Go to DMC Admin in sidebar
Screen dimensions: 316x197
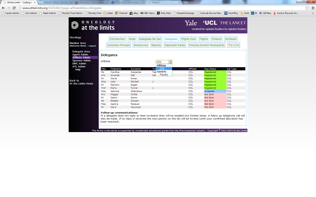pos(79,63)
